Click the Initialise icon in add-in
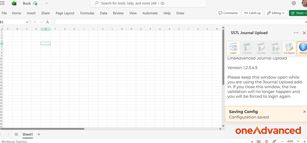 point(247,49)
